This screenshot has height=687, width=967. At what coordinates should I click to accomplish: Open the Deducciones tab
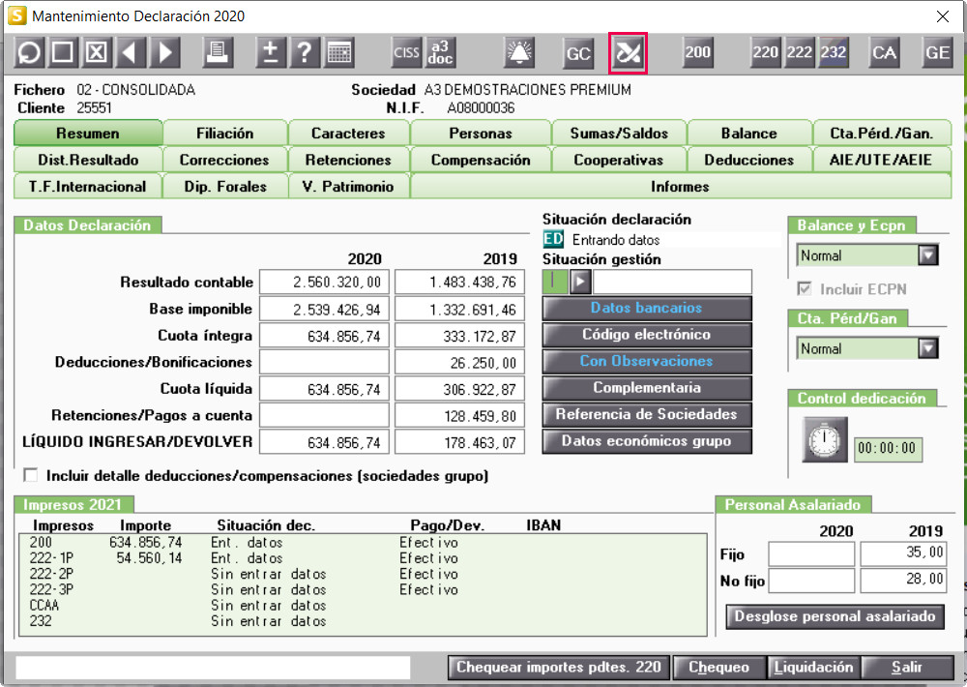point(748,160)
